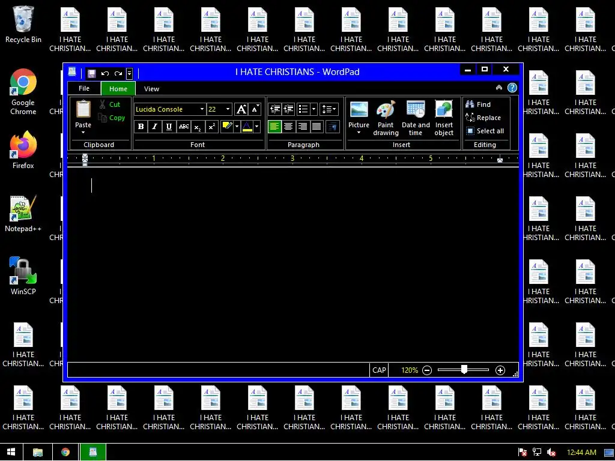This screenshot has height=461, width=615.
Task: Toggle Italic formatting
Action: click(x=154, y=127)
